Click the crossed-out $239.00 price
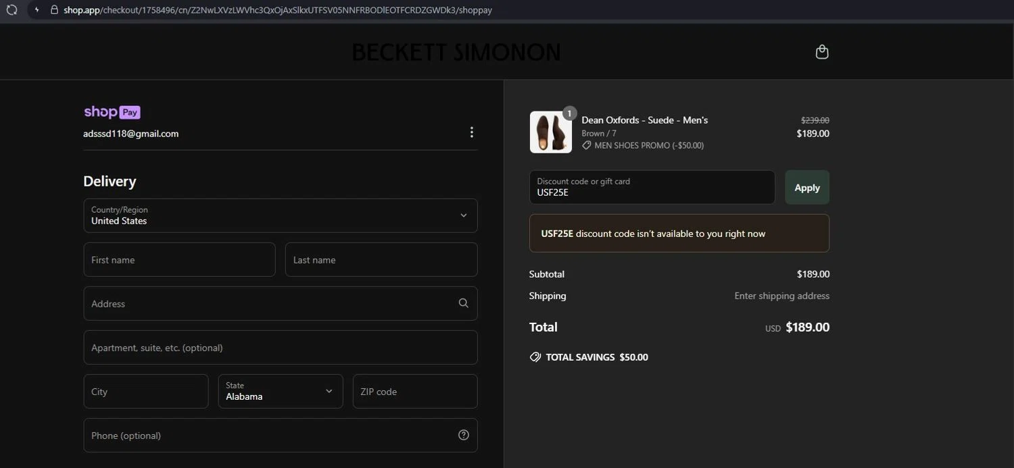The image size is (1014, 468). click(x=815, y=120)
